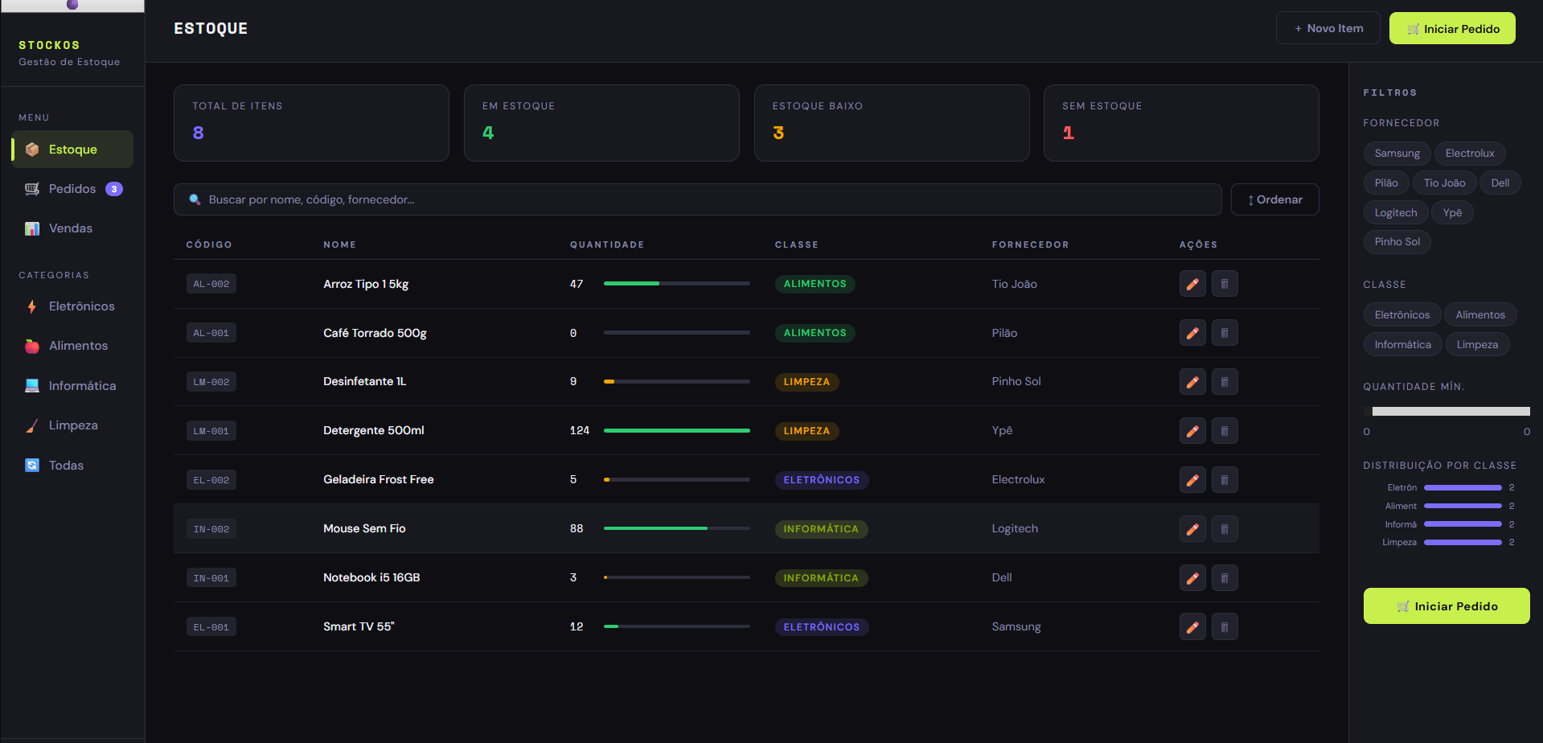Delete the Mouse Sem Fio item
Viewport: 1543px width, 743px height.
[1225, 529]
